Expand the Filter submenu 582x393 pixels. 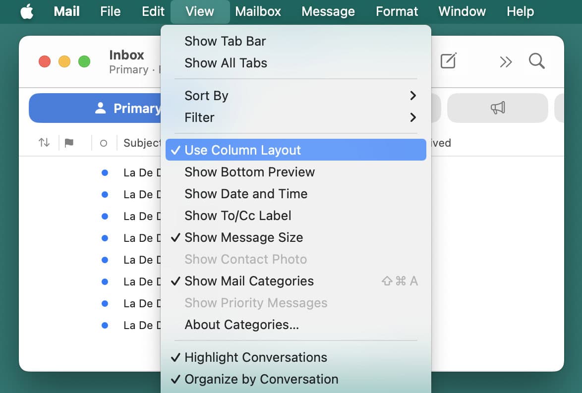pos(296,117)
